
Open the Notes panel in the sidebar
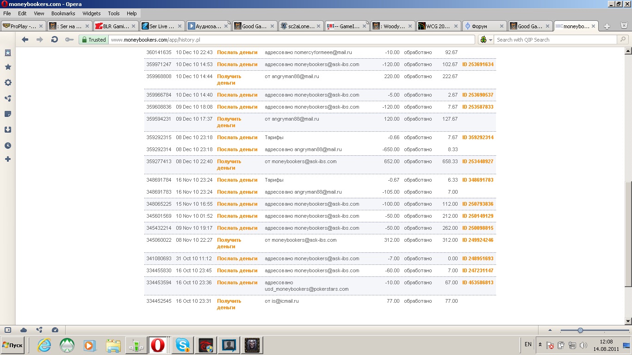pos(8,114)
